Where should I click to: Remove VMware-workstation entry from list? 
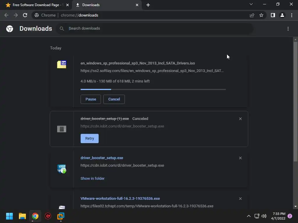click(240, 199)
